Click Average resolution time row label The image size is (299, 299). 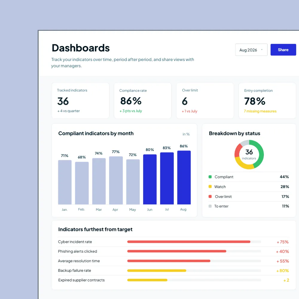click(79, 261)
